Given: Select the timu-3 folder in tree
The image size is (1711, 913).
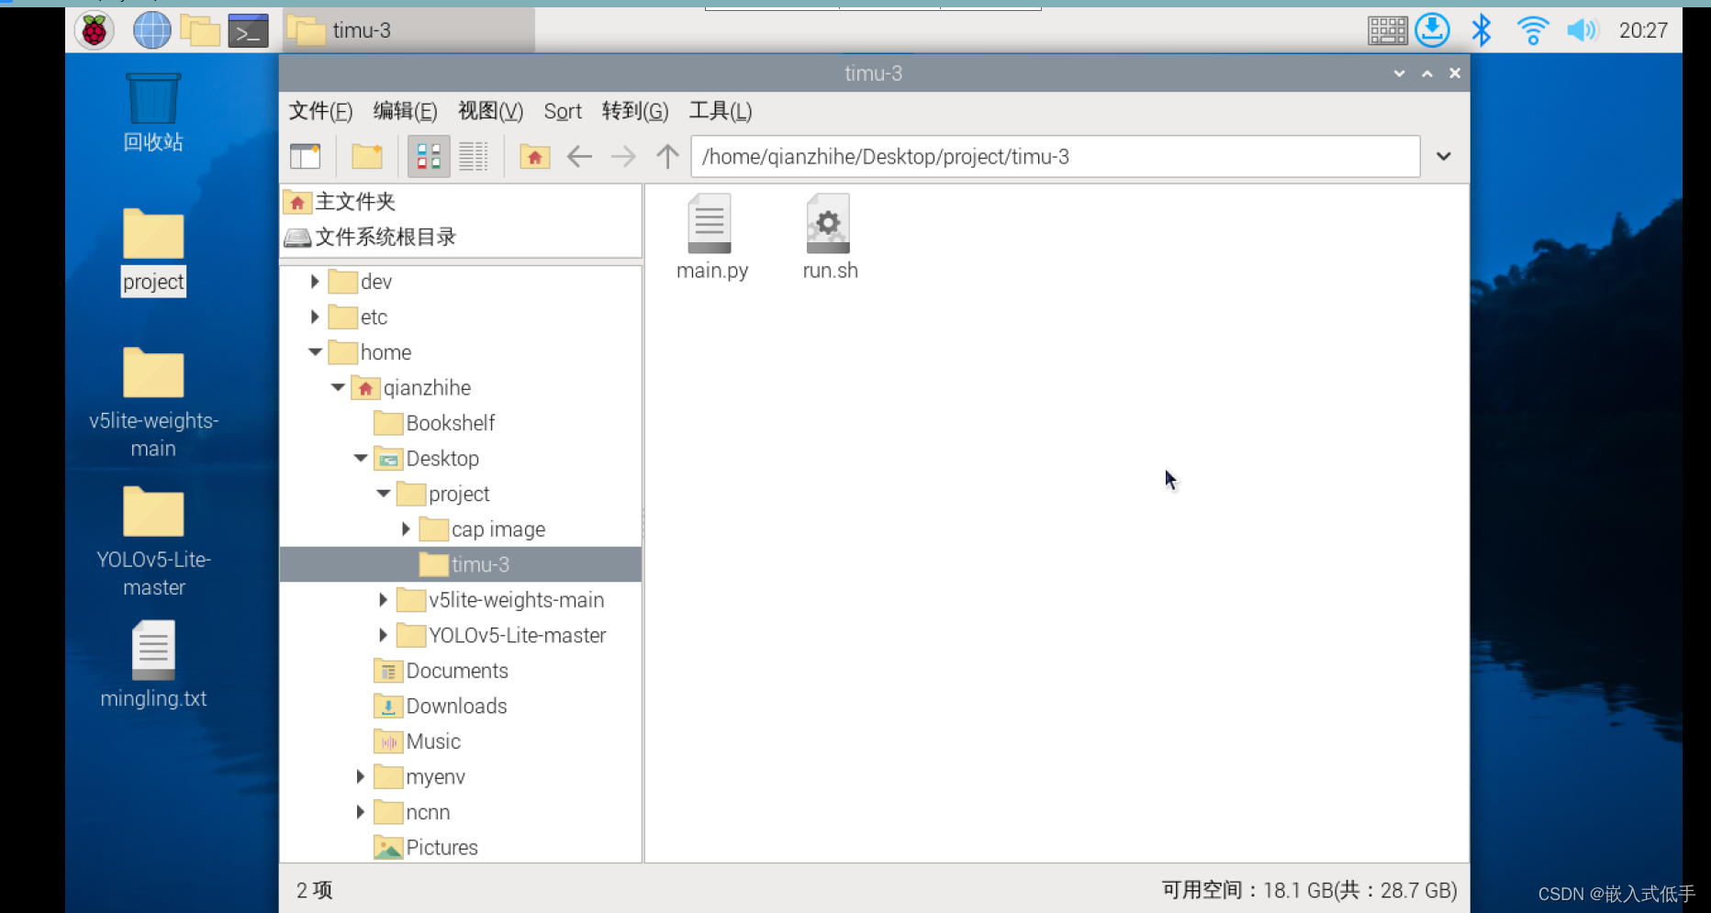Looking at the screenshot, I should pos(460,564).
